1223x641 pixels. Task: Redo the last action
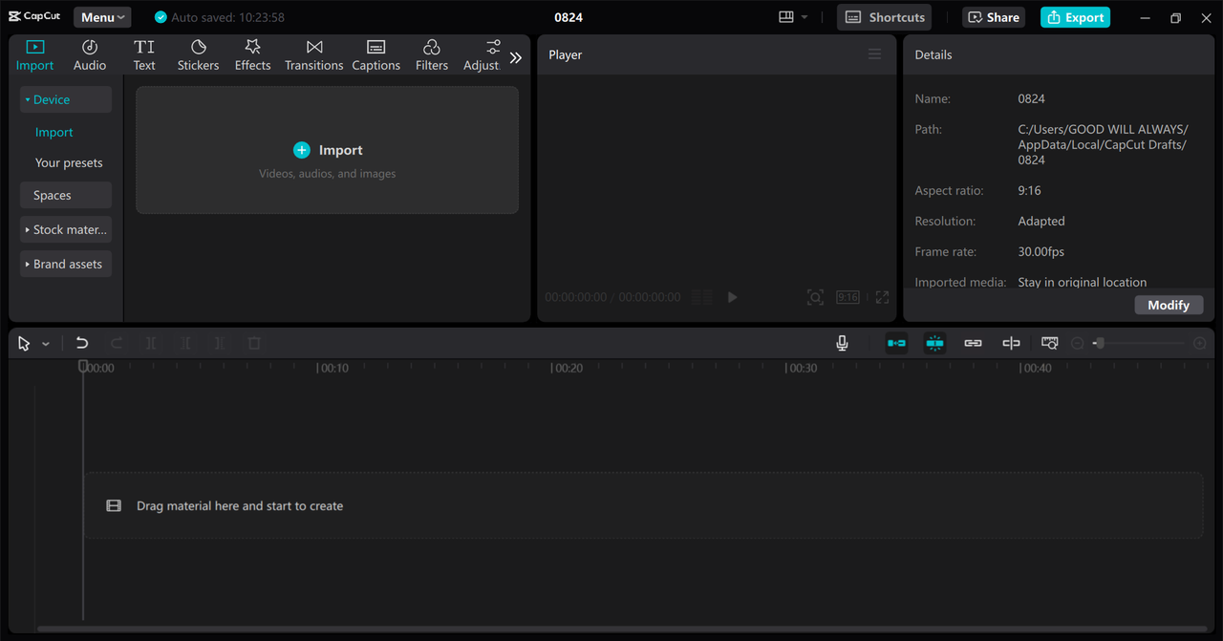pos(117,343)
